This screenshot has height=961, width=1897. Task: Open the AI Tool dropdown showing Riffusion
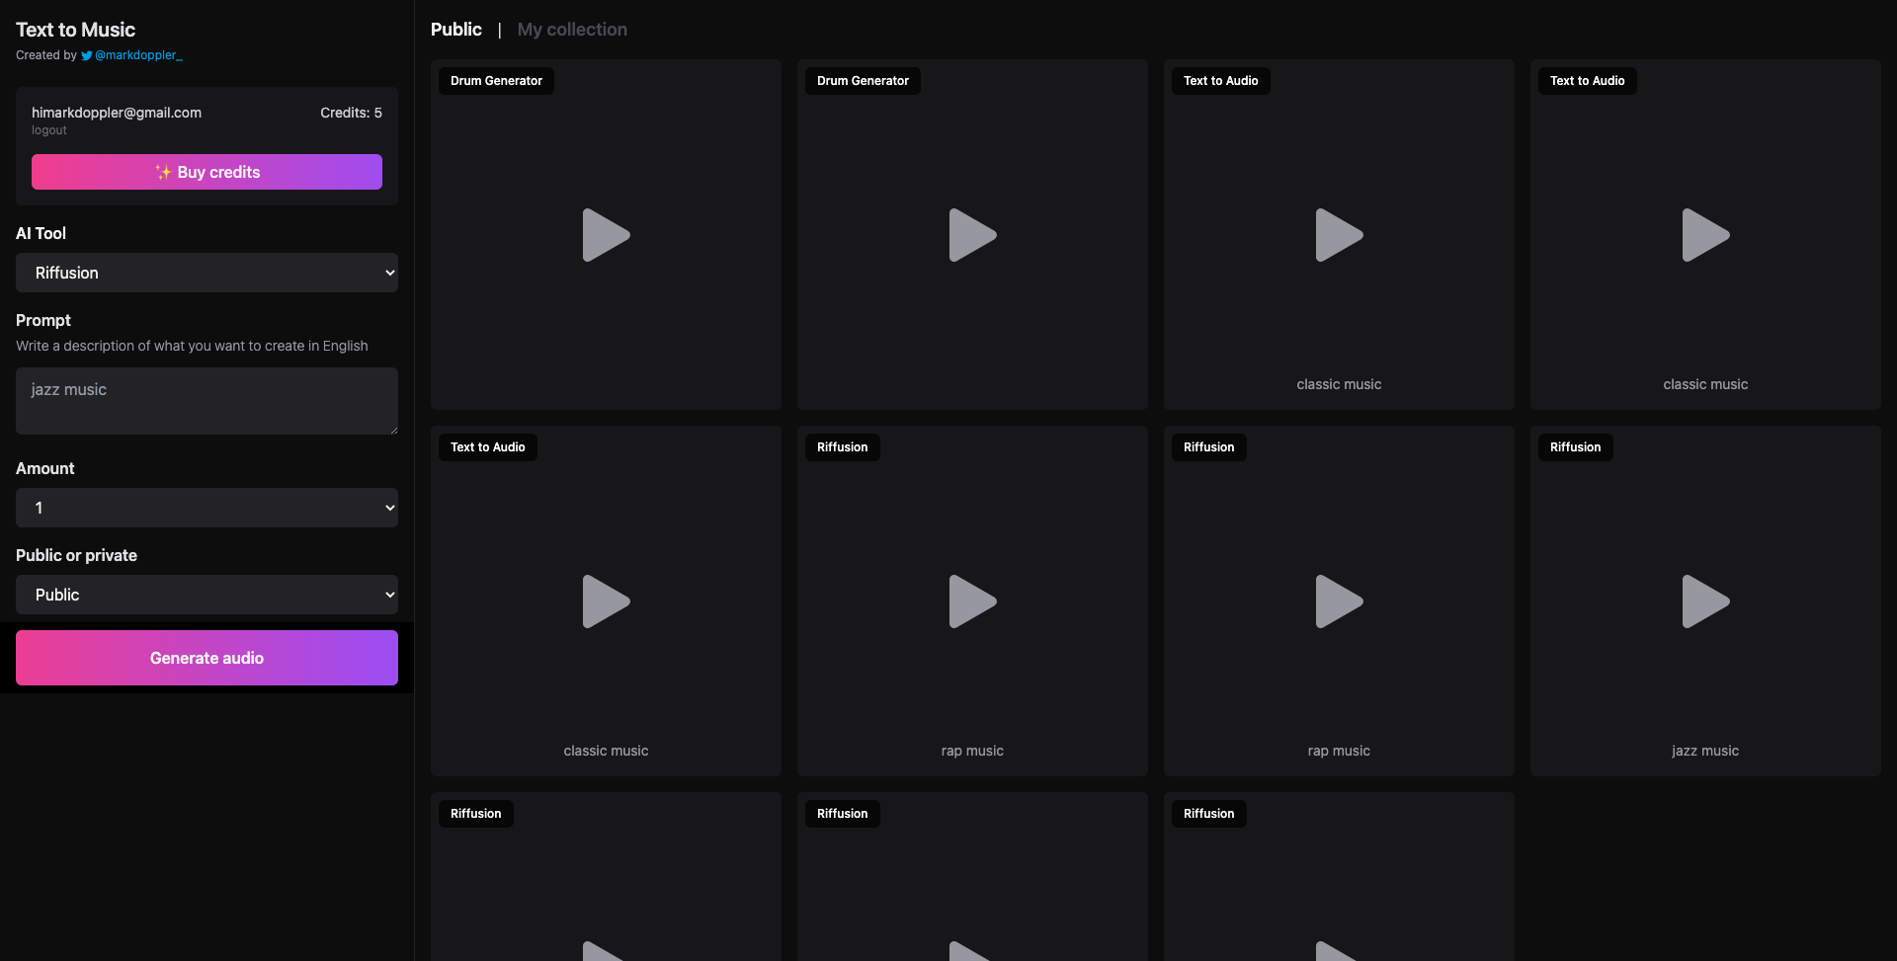(206, 273)
